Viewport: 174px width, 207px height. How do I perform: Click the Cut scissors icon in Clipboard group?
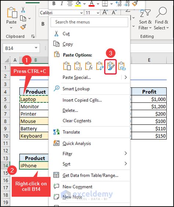tap(23, 10)
